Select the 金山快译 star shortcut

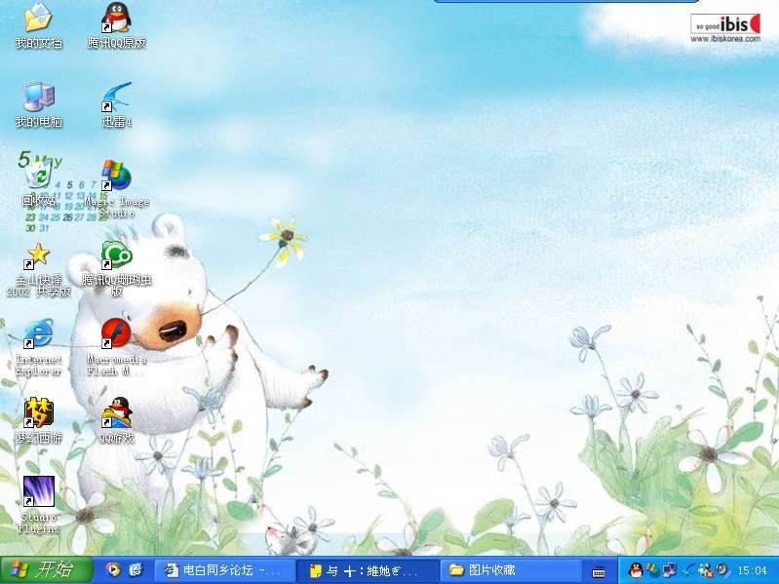(x=38, y=255)
